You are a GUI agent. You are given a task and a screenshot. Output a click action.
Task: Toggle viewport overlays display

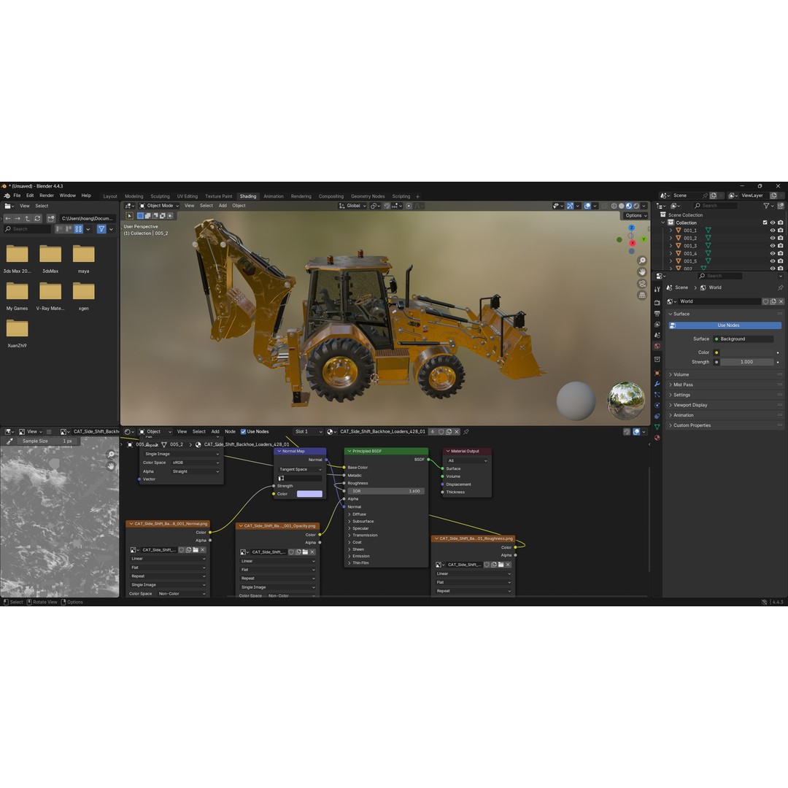[587, 206]
